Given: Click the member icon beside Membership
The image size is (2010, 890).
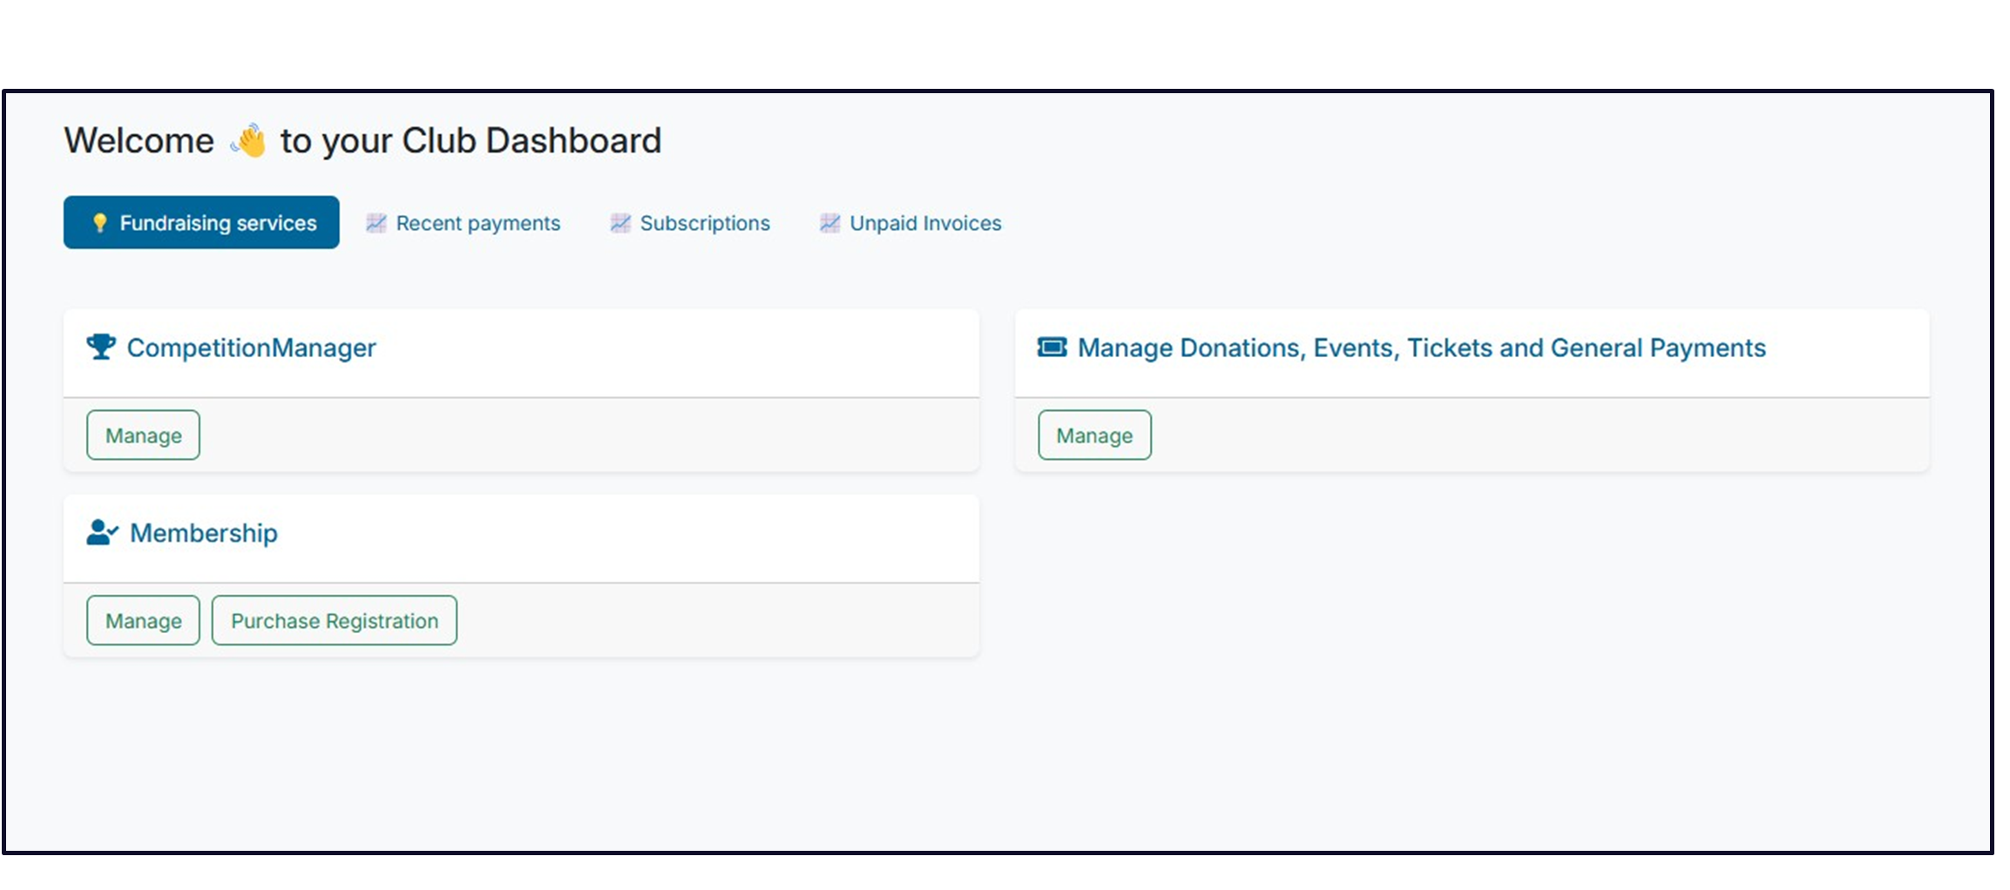Looking at the screenshot, I should point(101,532).
